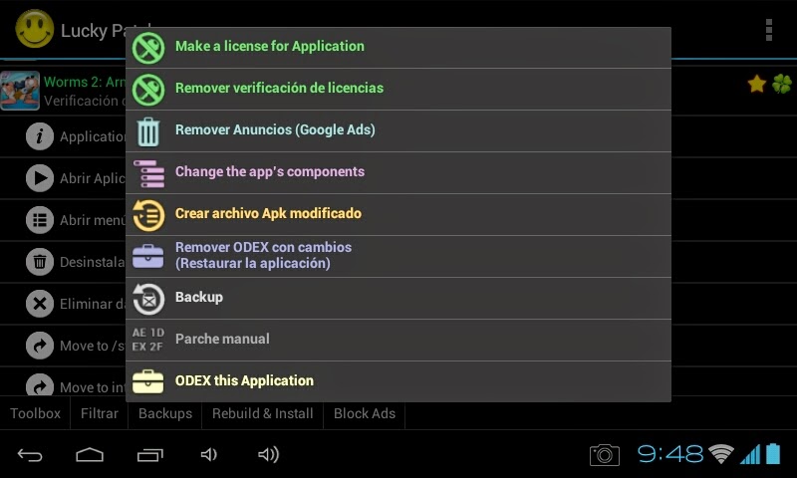
Task: Tap the Move to int arrow icon
Action: pos(40,384)
